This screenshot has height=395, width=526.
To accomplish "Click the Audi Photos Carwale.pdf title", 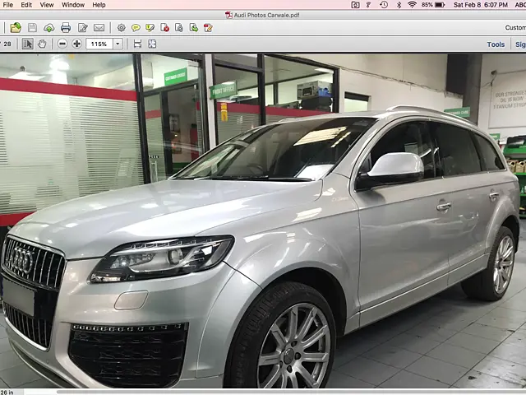I will click(x=266, y=15).
